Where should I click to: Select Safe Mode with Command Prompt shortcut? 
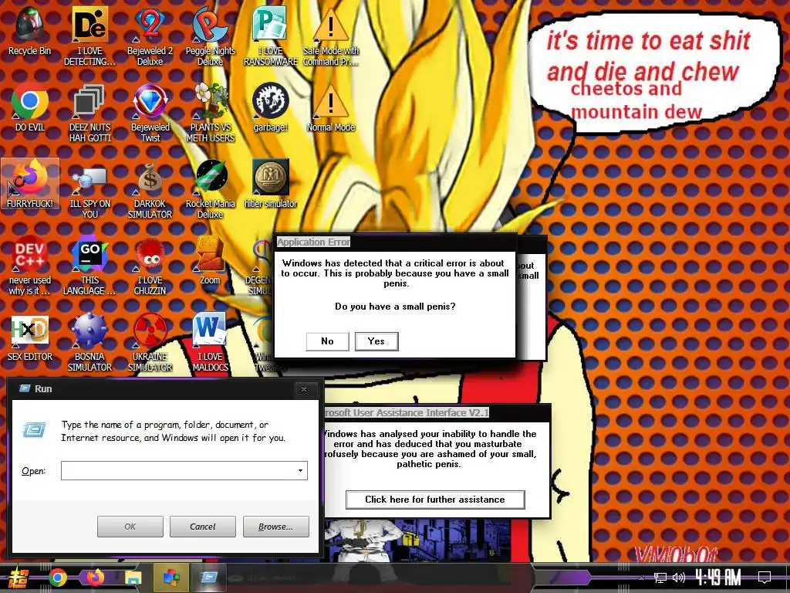point(330,36)
